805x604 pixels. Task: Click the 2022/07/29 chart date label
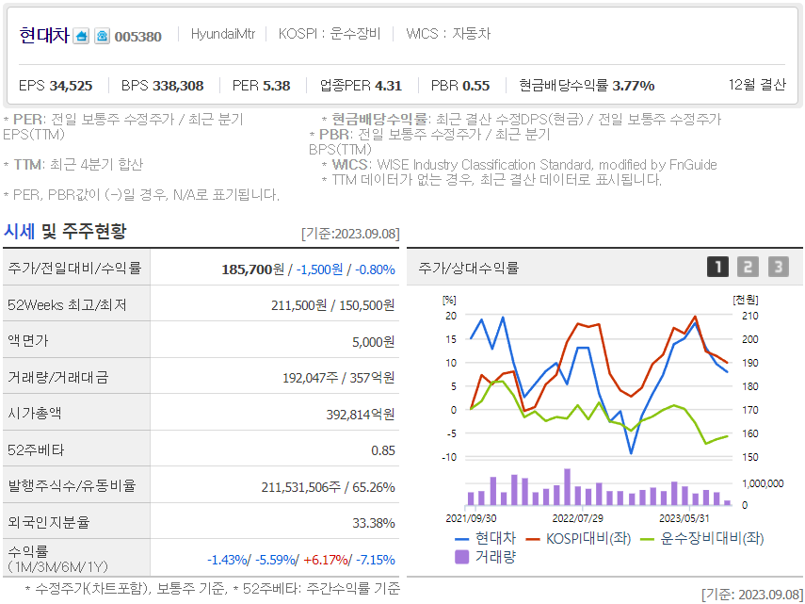[x=577, y=518]
